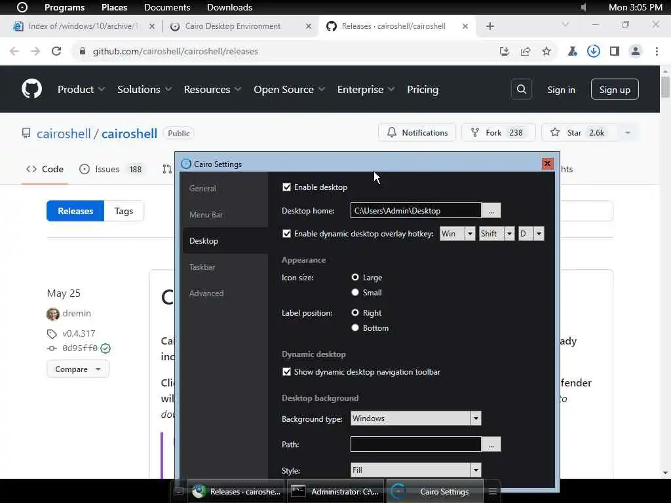This screenshot has height=503, width=671.
Task: Uncheck the Enable desktop checkbox
Action: pos(287,187)
